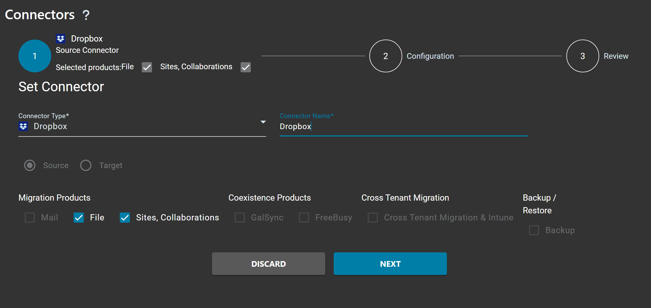Expand the Connector Type dropdown arrow

pyautogui.click(x=263, y=122)
